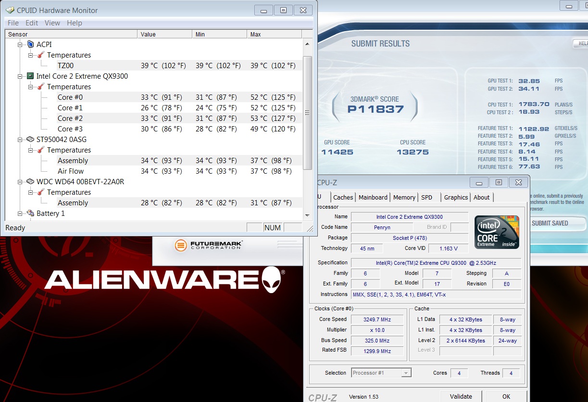This screenshot has width=588, height=402.
Task: Click the thermometer icon under WDC WD64 drive
Action: [41, 192]
